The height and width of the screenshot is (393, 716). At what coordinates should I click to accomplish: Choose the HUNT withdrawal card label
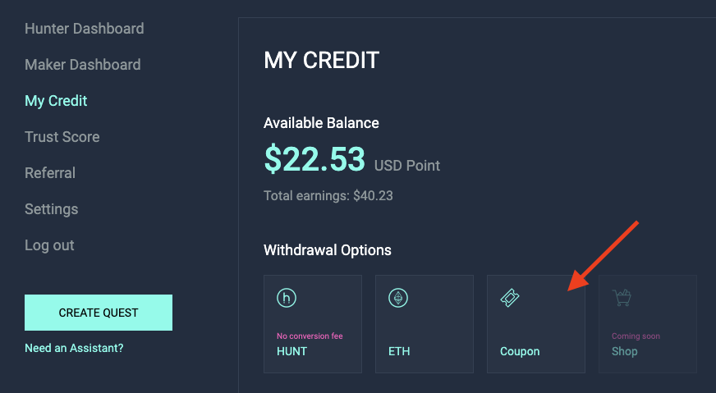click(291, 351)
